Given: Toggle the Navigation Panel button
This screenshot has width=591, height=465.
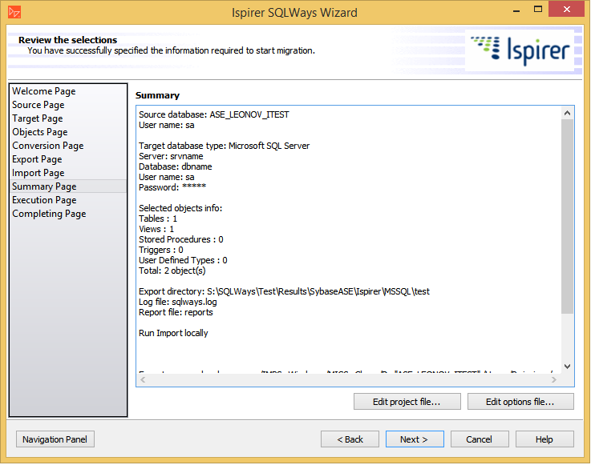Looking at the screenshot, I should 55,439.
